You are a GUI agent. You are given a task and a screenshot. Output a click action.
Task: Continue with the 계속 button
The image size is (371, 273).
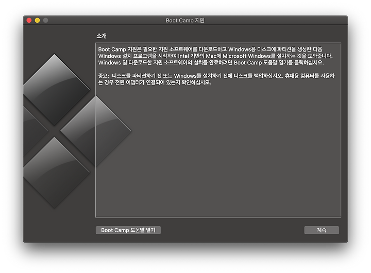click(322, 230)
